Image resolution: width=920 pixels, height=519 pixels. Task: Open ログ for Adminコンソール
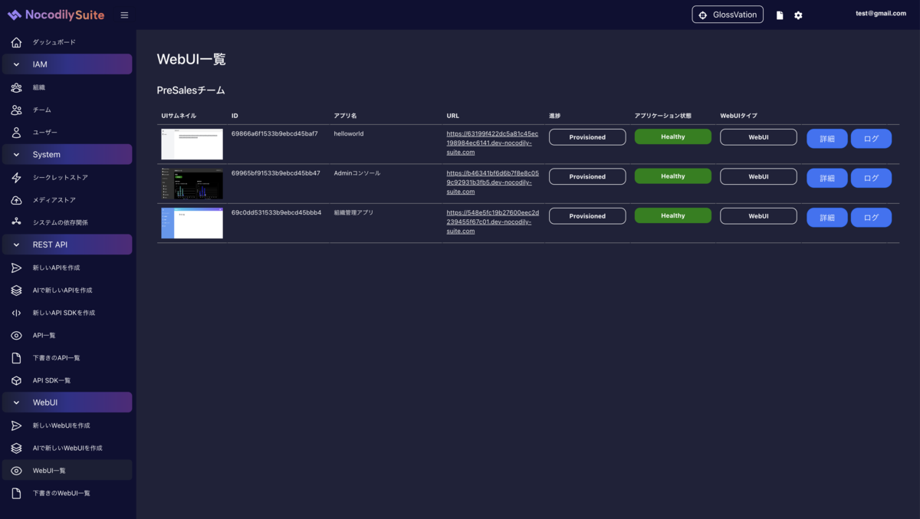871,178
